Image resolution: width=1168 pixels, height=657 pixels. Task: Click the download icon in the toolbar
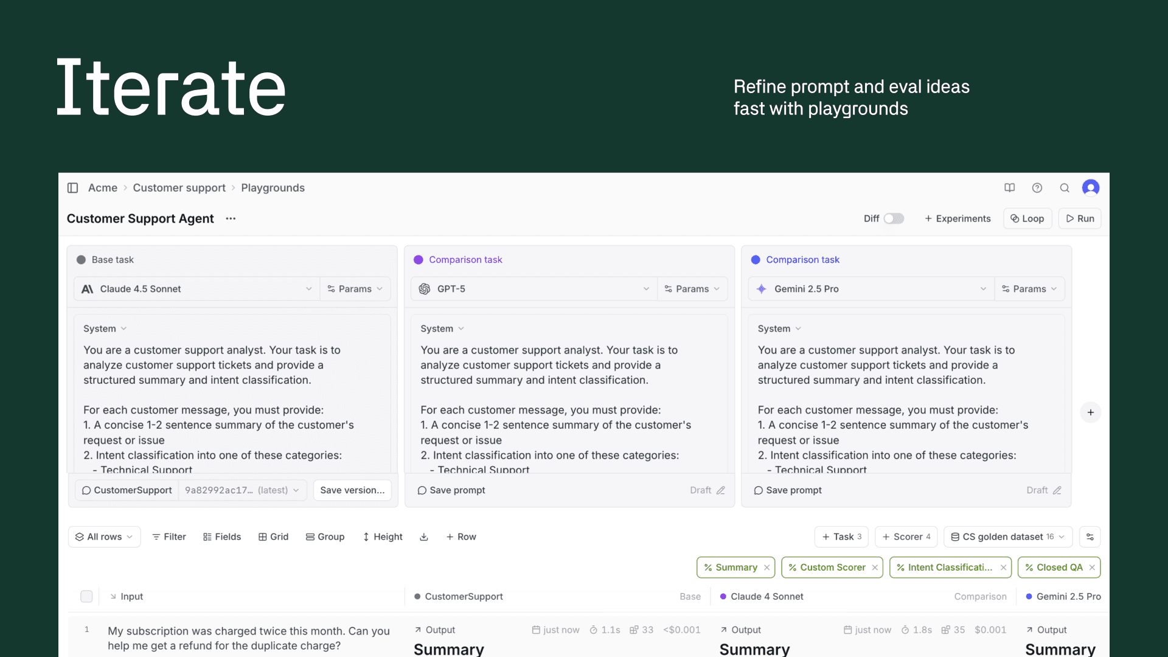(x=424, y=537)
